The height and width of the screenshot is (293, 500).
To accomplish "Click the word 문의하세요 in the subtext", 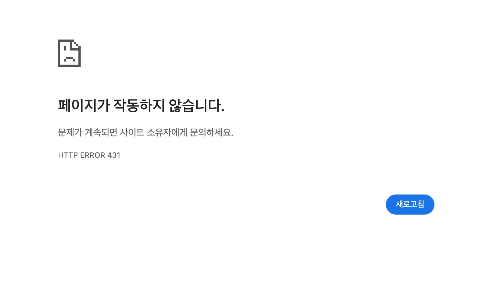I will click(x=210, y=132).
